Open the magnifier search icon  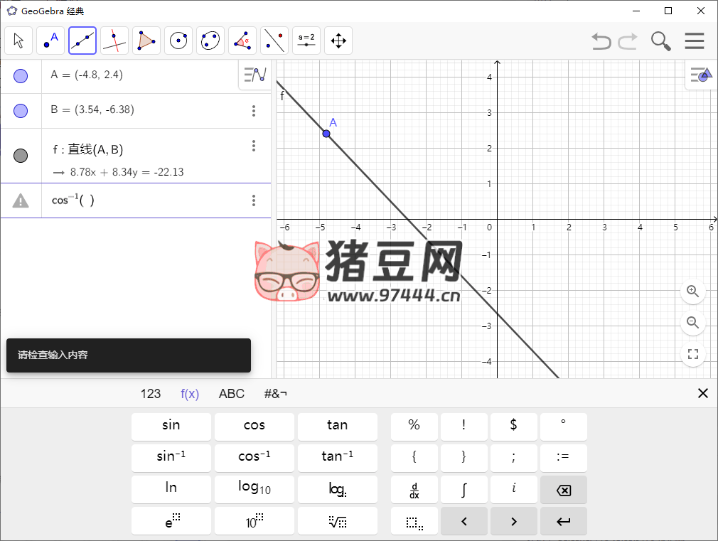click(x=660, y=41)
